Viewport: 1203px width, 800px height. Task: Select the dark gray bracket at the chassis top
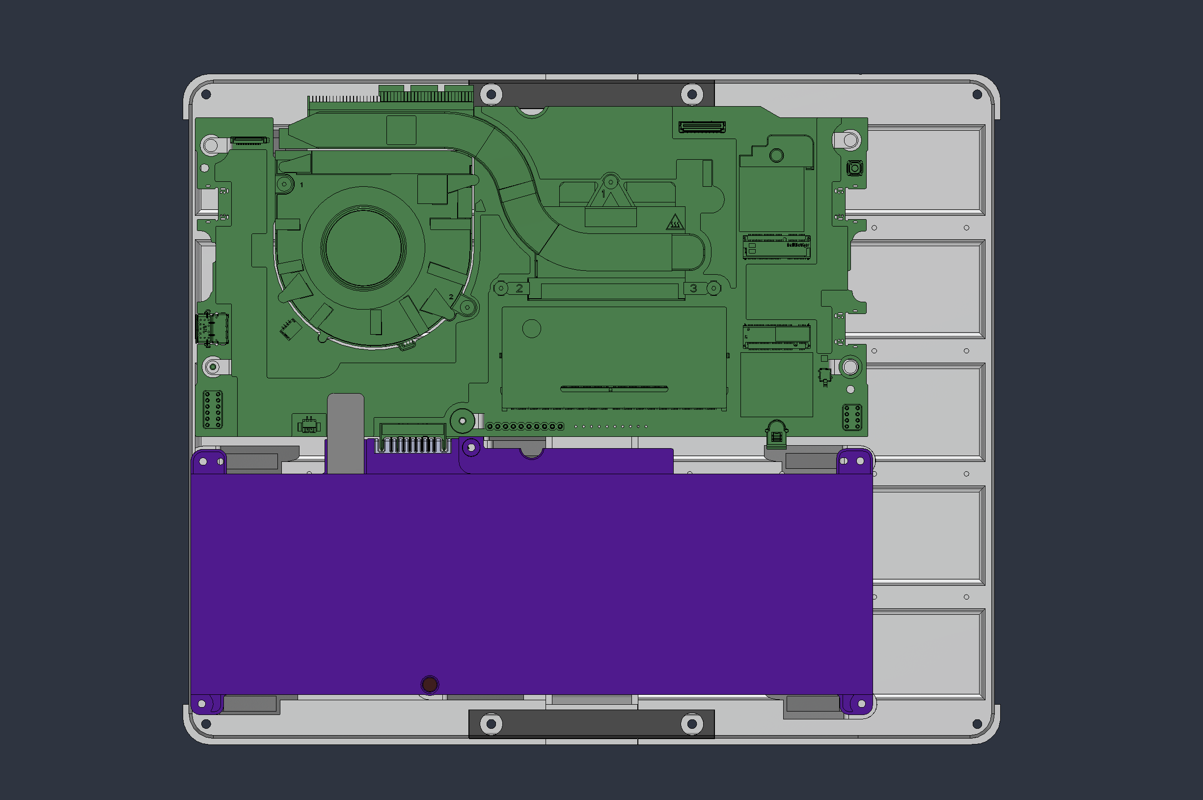(x=591, y=93)
